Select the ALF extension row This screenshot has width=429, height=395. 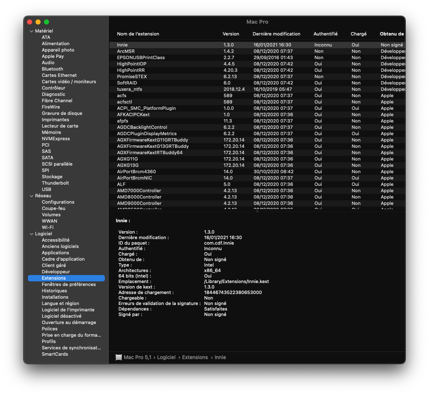[257, 184]
